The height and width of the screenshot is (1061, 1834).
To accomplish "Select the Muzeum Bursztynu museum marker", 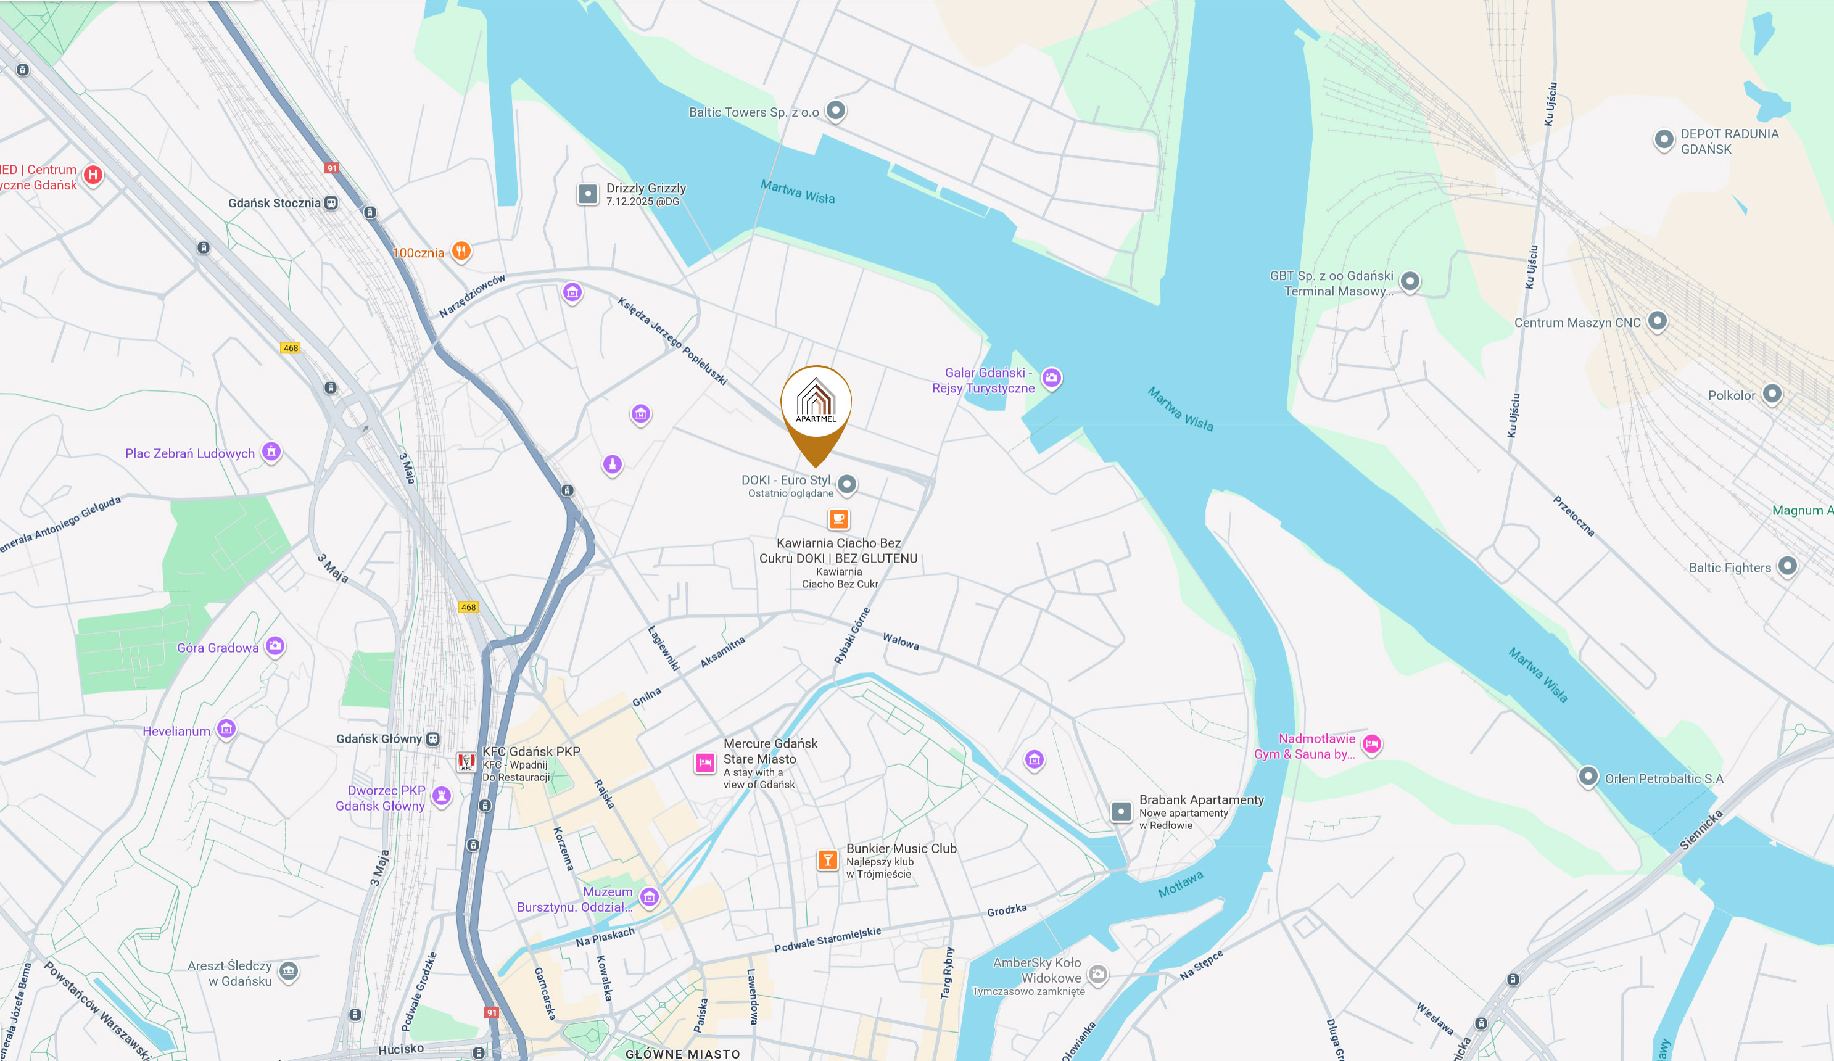I will [x=650, y=898].
